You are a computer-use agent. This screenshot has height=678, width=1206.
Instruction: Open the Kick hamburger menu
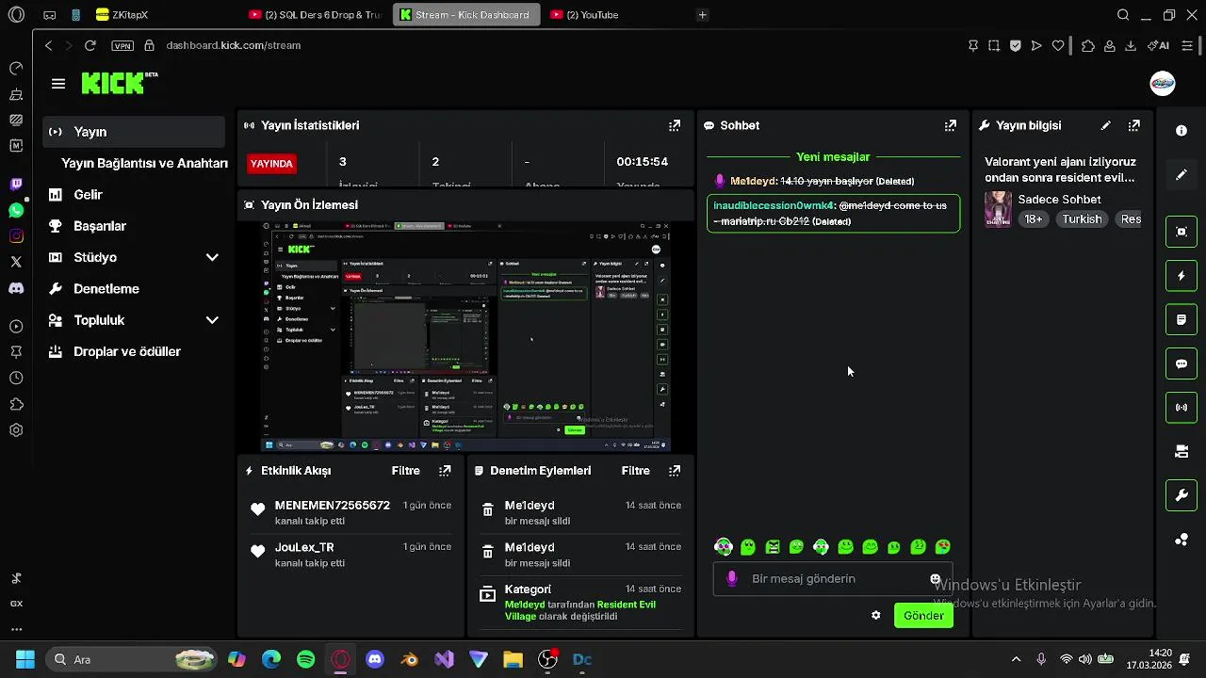pos(58,84)
